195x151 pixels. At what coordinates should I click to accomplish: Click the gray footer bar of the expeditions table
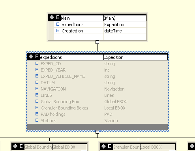click(x=97, y=127)
